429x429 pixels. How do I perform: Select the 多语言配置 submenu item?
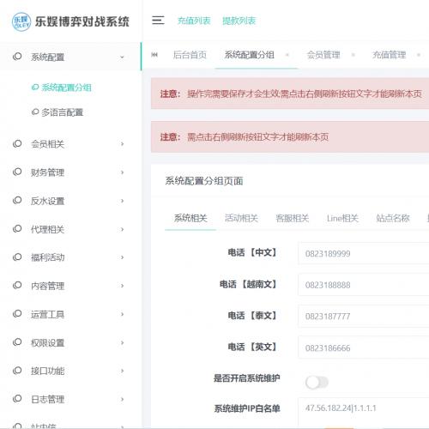click(x=57, y=112)
